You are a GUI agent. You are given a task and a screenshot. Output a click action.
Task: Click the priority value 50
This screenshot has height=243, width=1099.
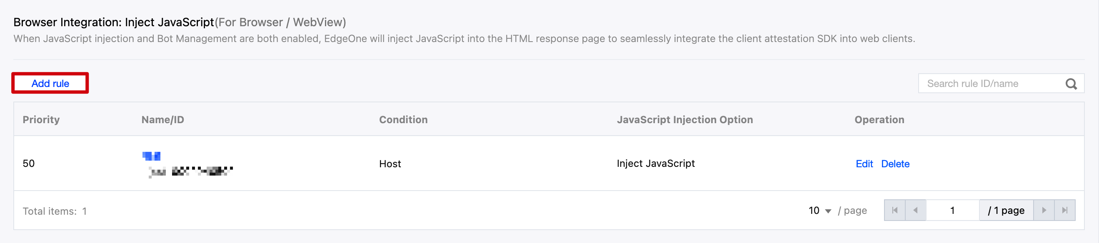point(29,163)
